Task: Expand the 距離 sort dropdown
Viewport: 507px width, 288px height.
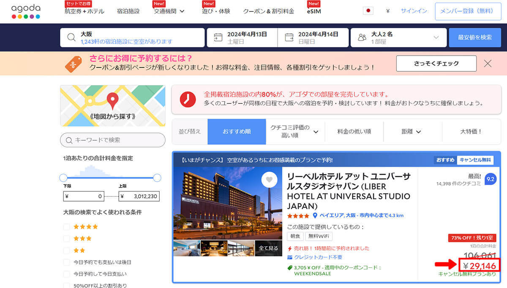Action: 412,132
